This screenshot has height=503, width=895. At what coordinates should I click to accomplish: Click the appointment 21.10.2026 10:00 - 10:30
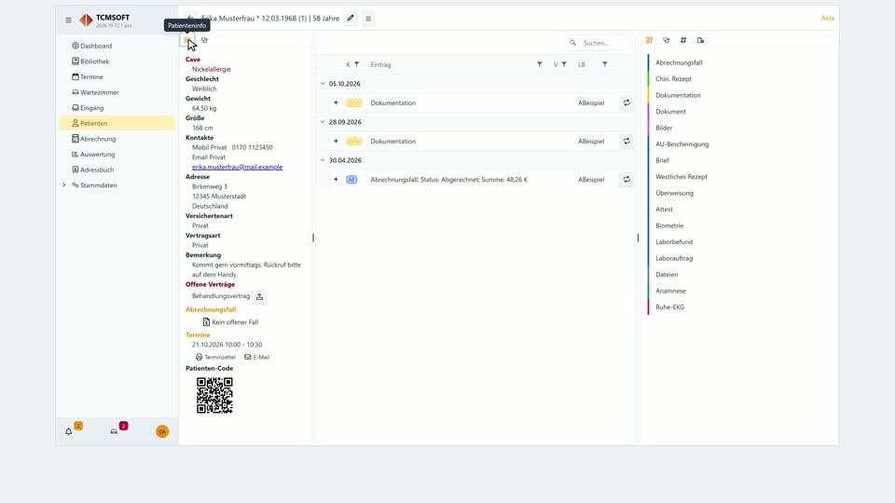(x=227, y=345)
